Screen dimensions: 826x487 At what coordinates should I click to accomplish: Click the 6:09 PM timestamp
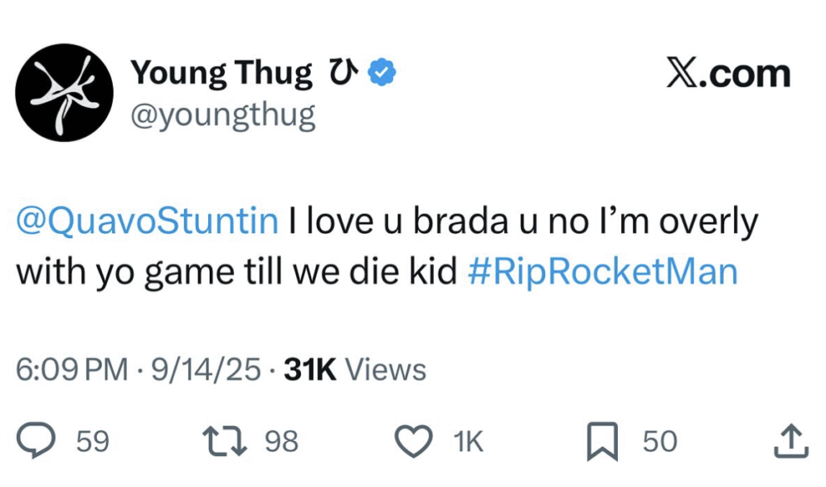pyautogui.click(x=72, y=370)
